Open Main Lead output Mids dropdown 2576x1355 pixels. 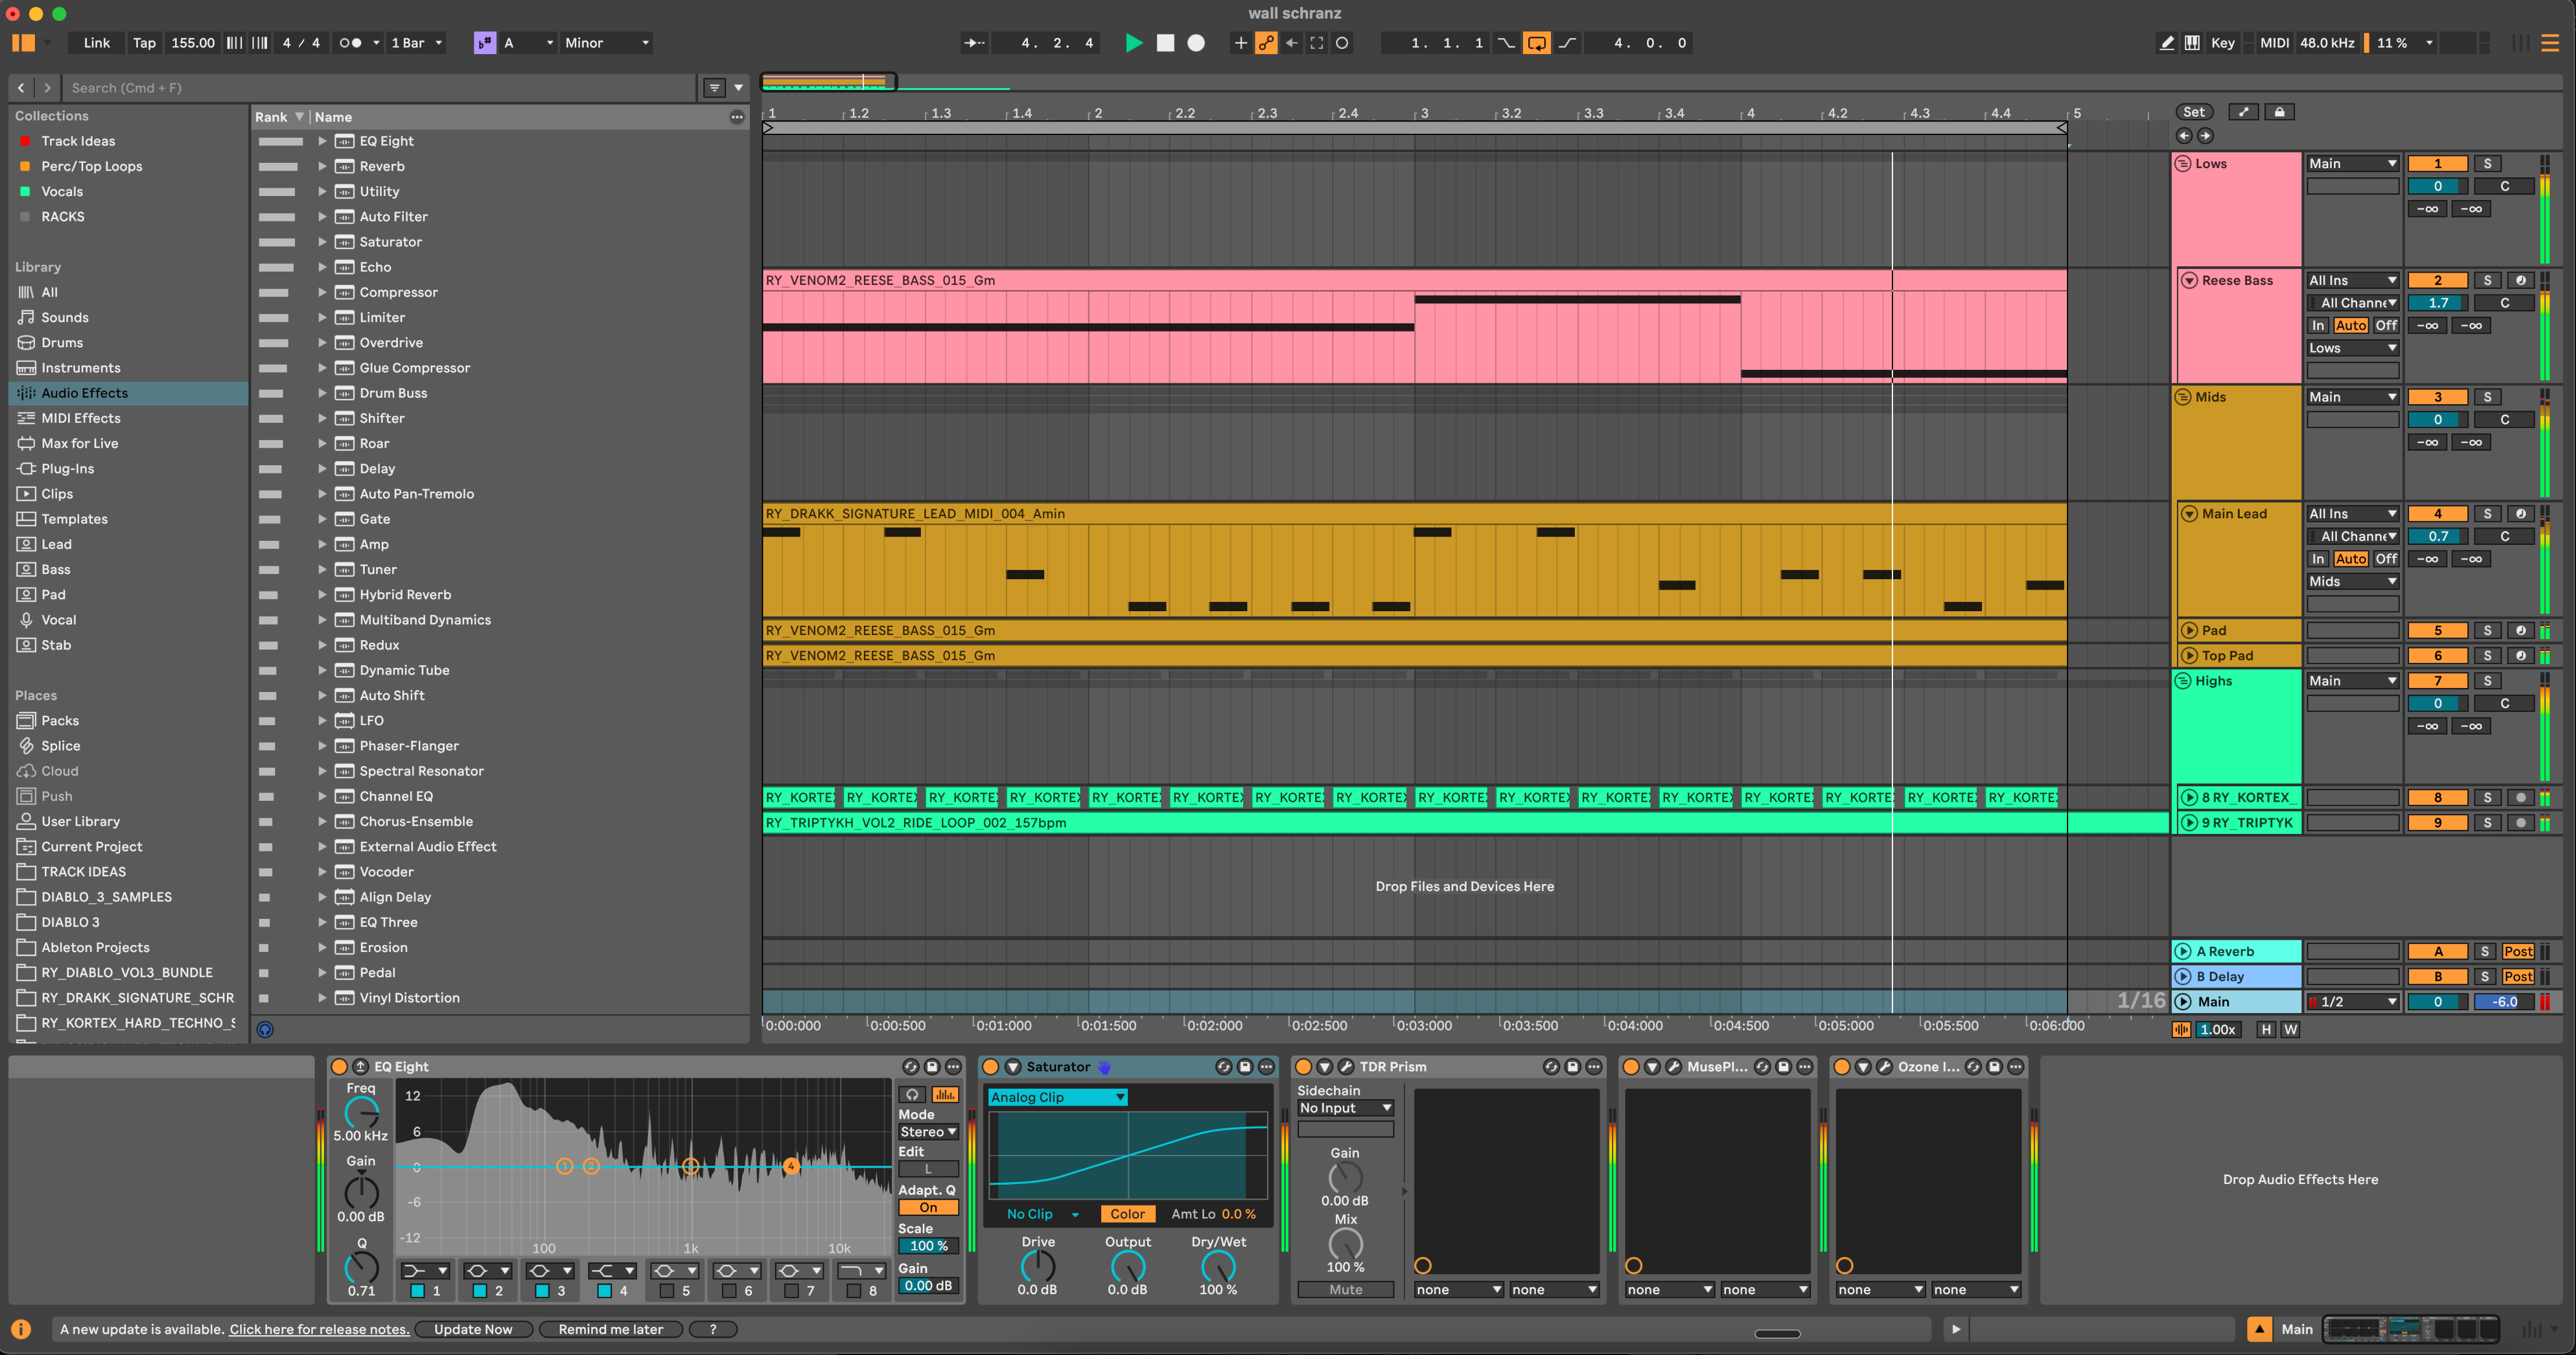pyautogui.click(x=2352, y=581)
